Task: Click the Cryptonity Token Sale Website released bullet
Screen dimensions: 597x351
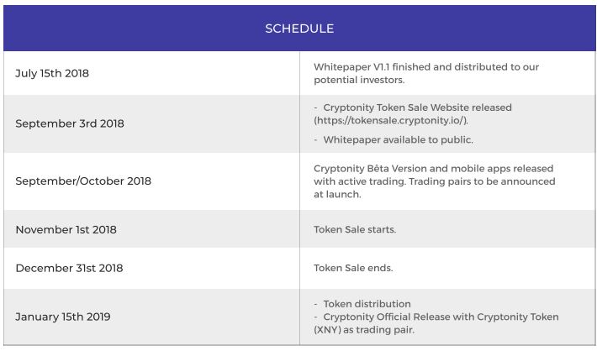Action: tap(417, 107)
